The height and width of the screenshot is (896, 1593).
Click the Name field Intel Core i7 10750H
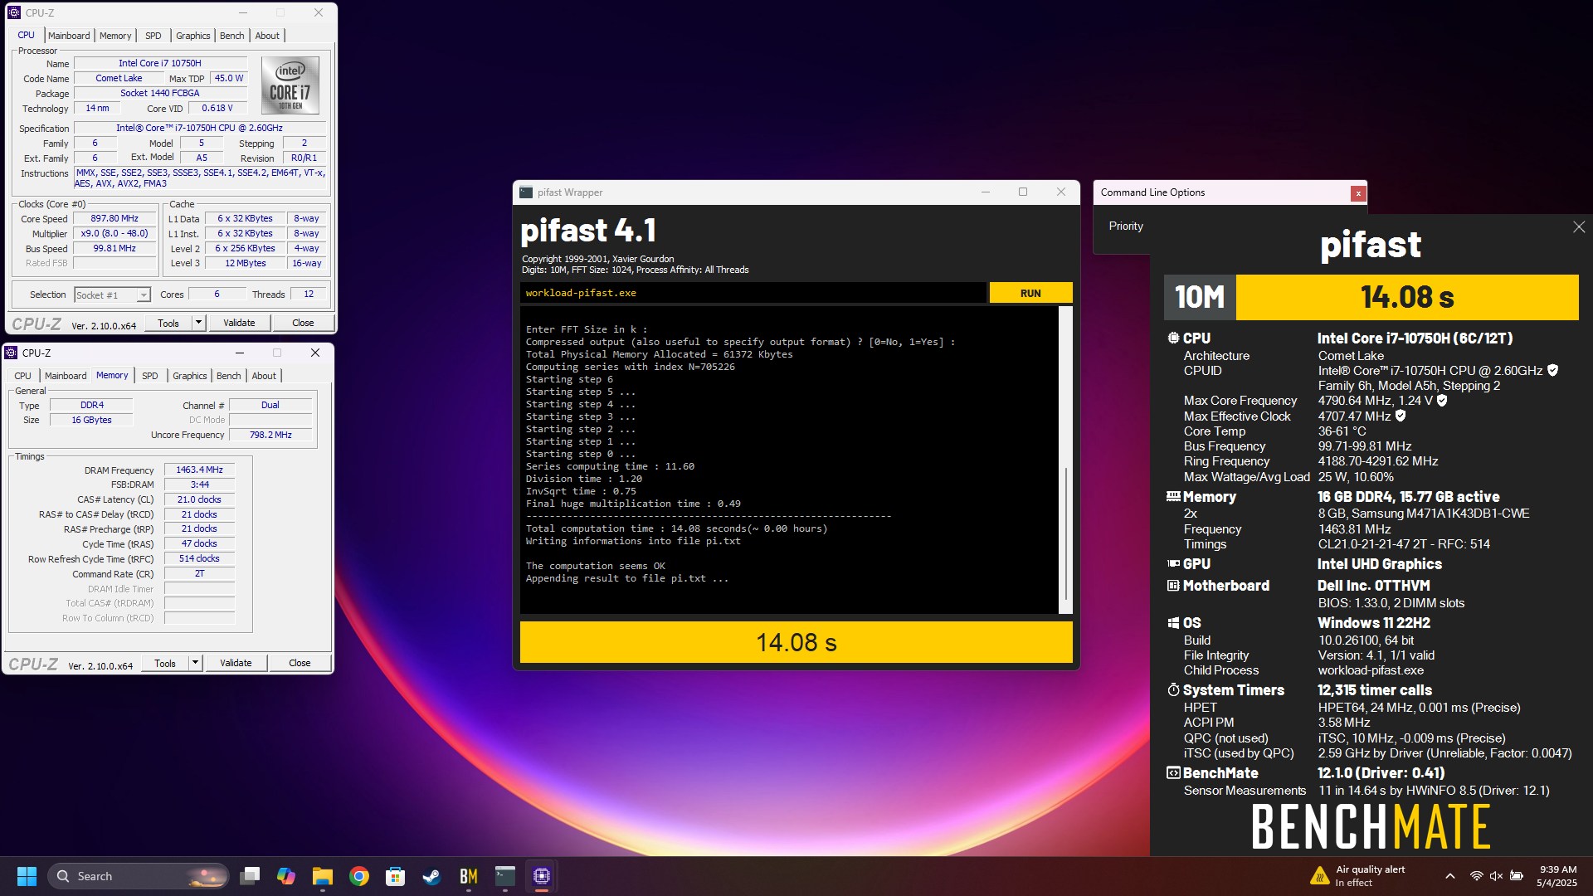coord(160,63)
